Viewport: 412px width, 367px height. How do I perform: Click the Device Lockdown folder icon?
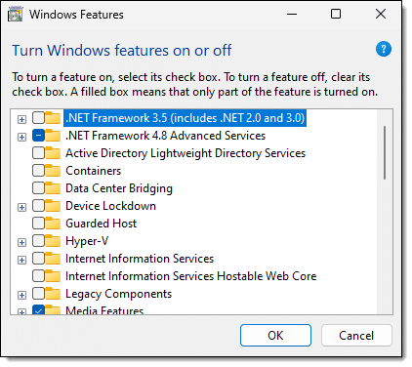coord(53,206)
